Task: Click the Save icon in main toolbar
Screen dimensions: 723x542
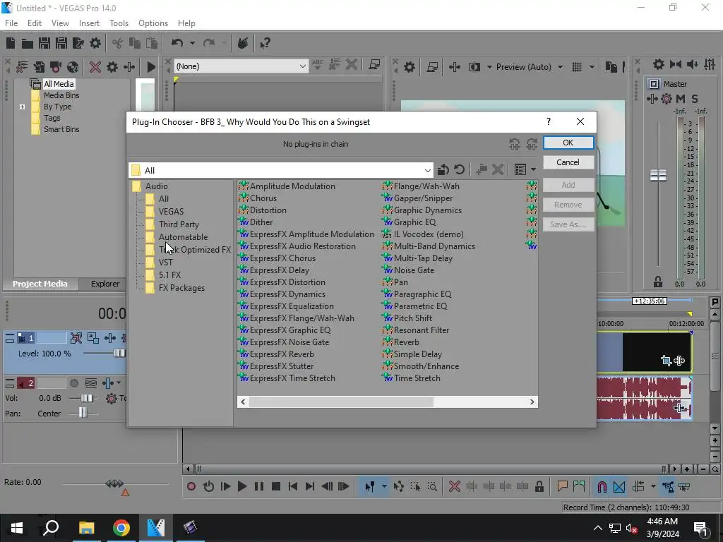Action: pyautogui.click(x=44, y=43)
